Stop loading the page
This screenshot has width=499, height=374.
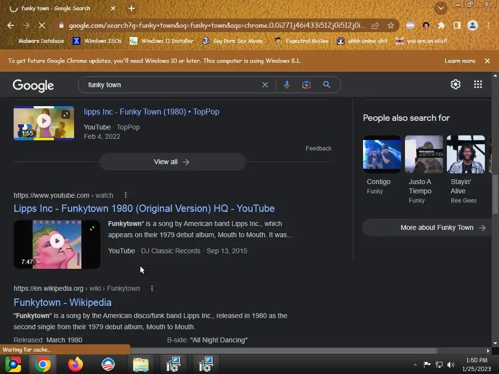(42, 25)
